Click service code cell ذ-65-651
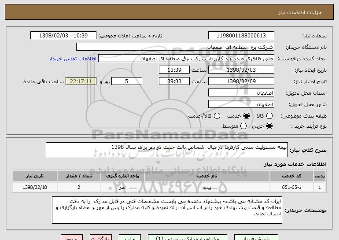The height and width of the screenshot is (240, 339). (x=291, y=187)
